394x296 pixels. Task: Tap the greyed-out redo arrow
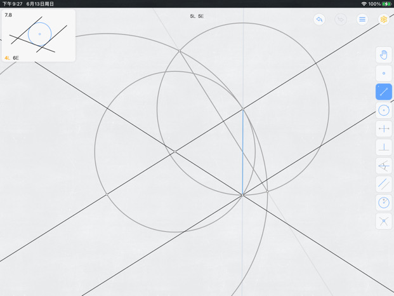341,19
